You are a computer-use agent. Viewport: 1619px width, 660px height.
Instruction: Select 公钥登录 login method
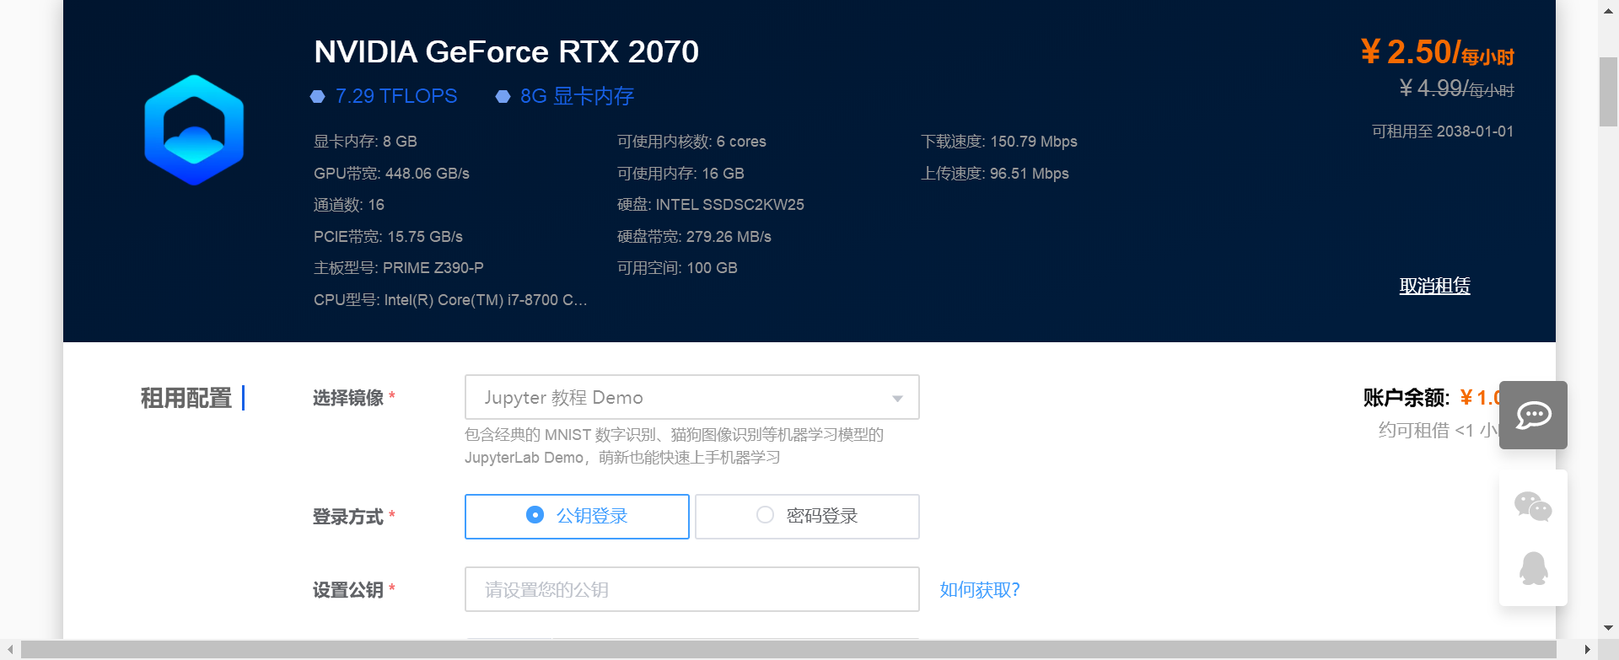click(577, 516)
